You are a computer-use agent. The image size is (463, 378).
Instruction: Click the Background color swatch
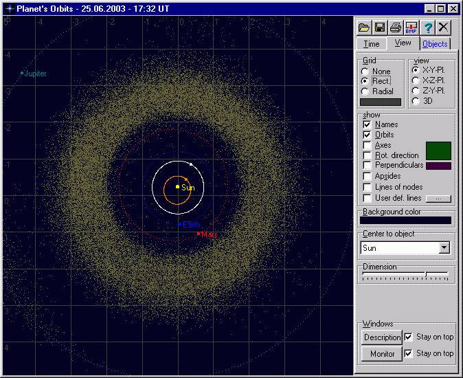tap(405, 221)
